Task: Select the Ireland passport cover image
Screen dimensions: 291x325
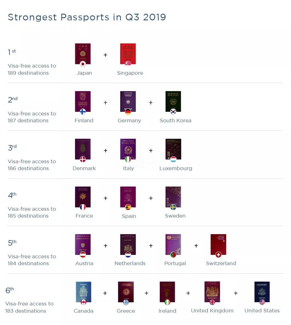Action: [x=167, y=291]
